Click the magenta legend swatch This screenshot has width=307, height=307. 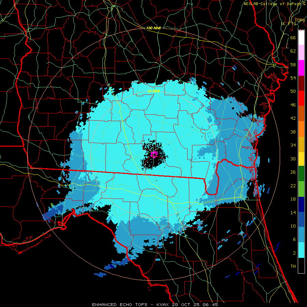301,68
